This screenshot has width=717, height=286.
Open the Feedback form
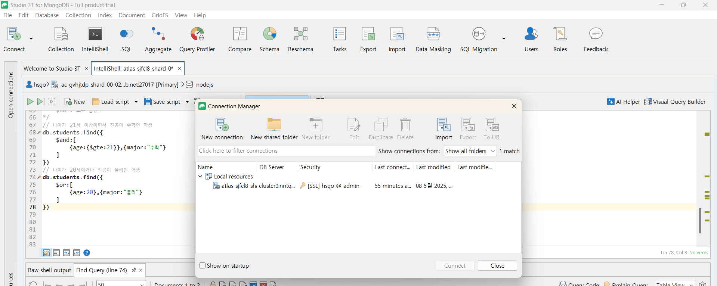click(596, 39)
